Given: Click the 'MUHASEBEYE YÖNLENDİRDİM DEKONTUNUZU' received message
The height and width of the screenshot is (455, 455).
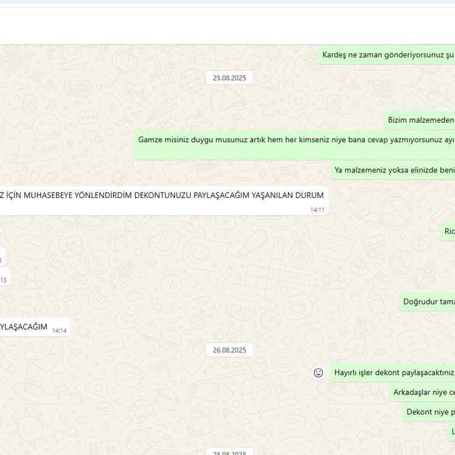Looking at the screenshot, I should click(164, 201).
